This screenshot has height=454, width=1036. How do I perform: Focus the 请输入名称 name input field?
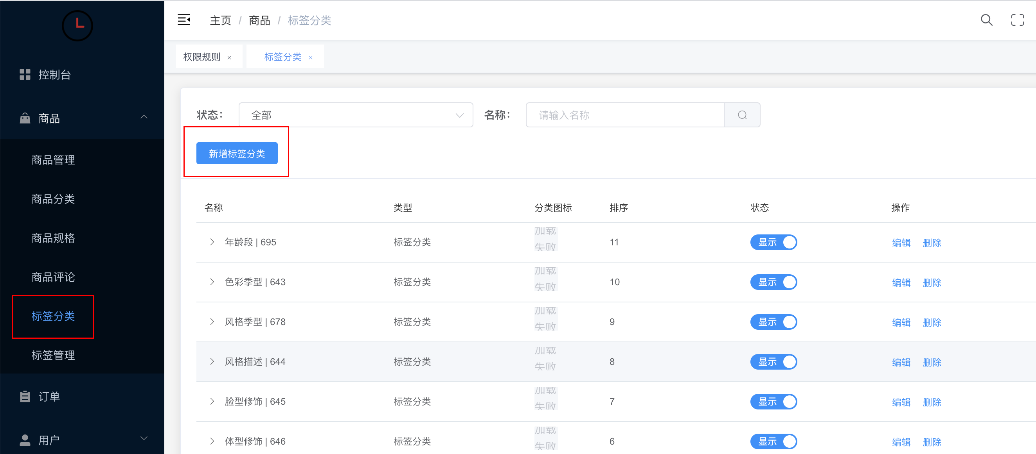coord(625,115)
